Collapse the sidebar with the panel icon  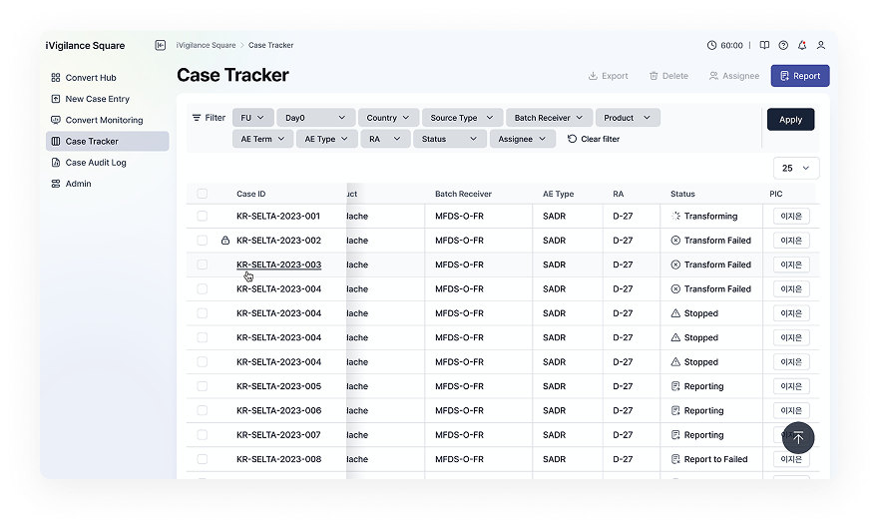(x=161, y=45)
